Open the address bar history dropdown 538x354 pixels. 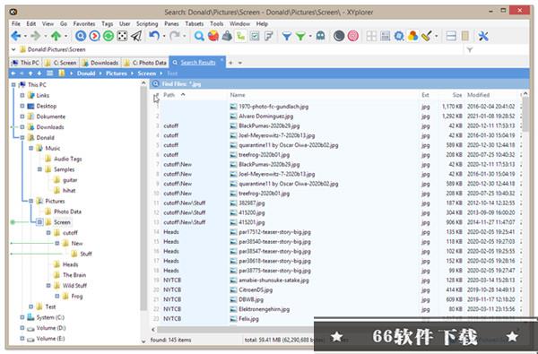(x=13, y=49)
